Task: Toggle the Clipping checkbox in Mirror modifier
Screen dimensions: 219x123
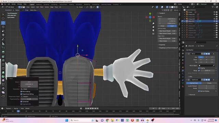Action: coord(199,68)
